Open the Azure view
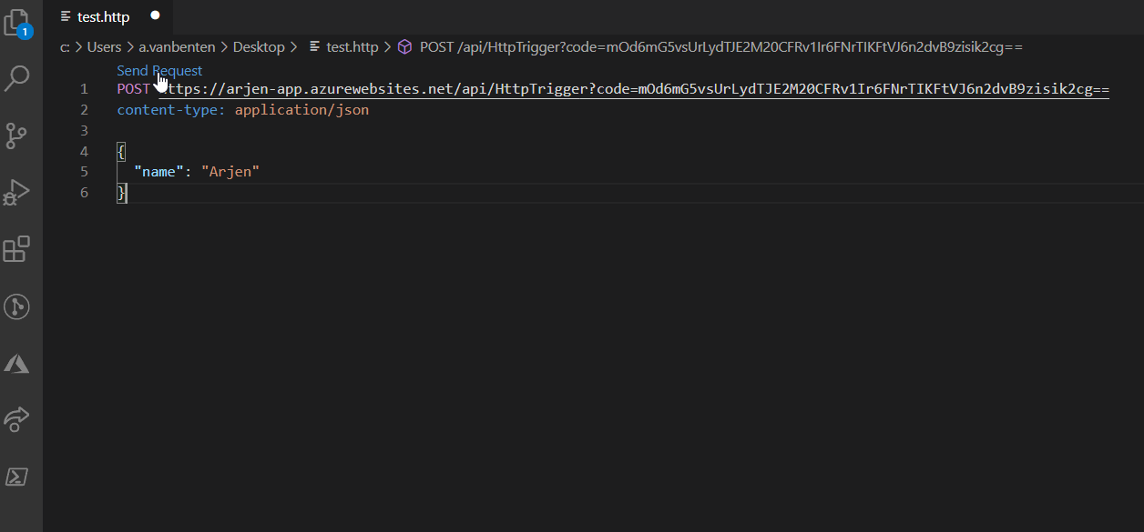The width and height of the screenshot is (1144, 532). pos(17,363)
